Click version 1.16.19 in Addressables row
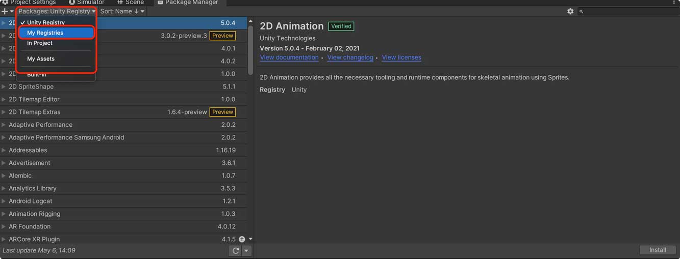The image size is (680, 259). [x=226, y=150]
